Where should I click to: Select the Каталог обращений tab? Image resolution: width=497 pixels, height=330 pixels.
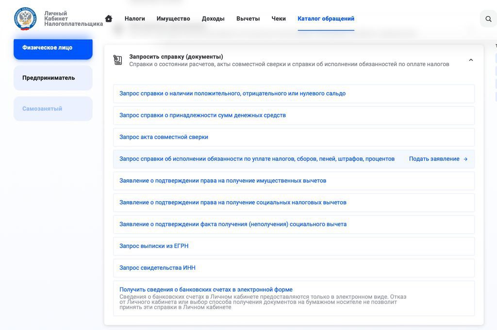point(326,18)
